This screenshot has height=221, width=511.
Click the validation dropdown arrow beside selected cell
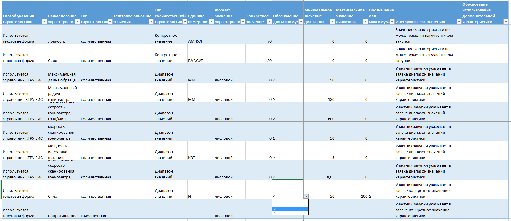point(306,196)
